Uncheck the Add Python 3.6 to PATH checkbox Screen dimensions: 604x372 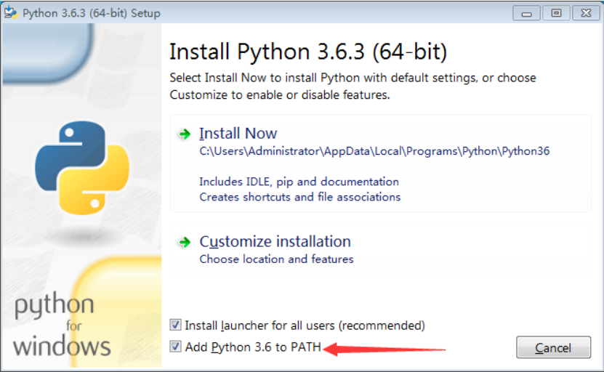point(175,347)
